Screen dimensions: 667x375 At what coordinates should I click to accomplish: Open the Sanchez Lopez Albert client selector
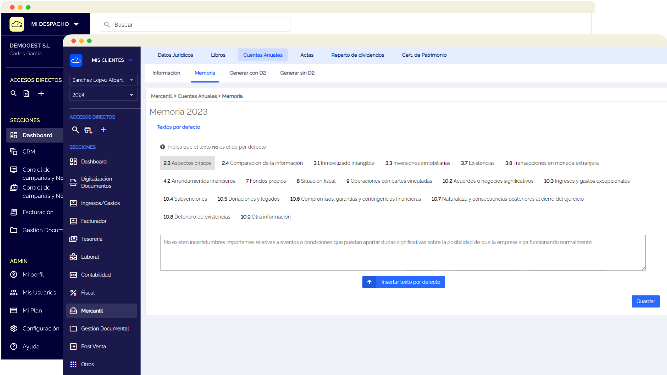pos(103,80)
